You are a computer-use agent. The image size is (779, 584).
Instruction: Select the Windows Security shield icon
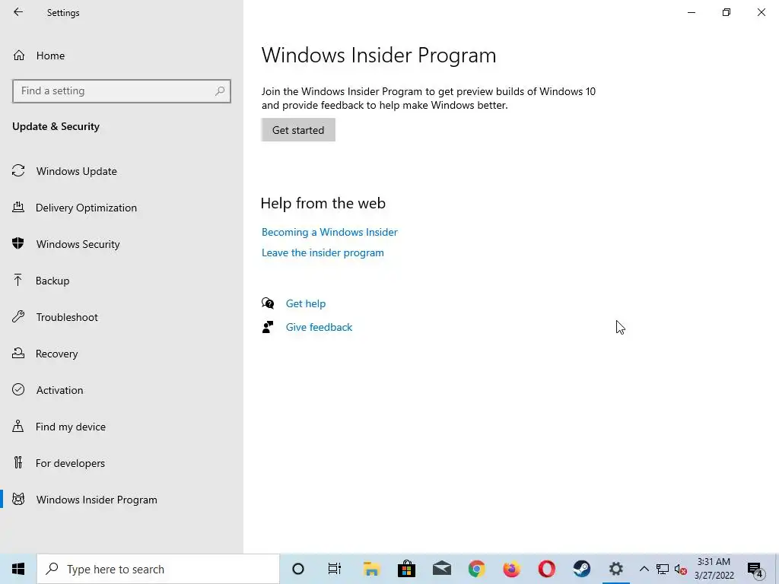(18, 244)
